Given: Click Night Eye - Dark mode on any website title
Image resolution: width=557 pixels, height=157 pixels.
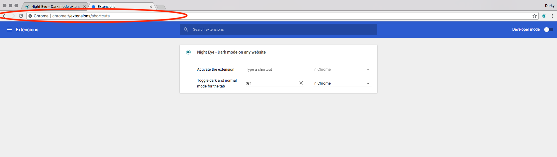Looking at the screenshot, I should [231, 52].
